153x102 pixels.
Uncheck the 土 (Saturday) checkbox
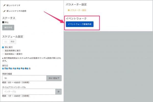pos(28,69)
